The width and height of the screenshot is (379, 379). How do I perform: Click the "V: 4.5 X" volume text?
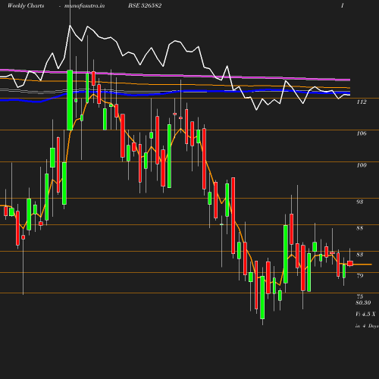pos(365,314)
